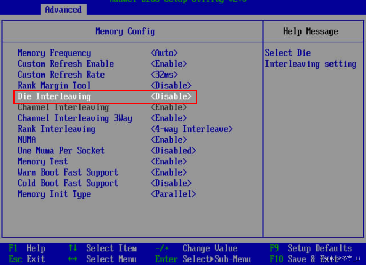
Task: Toggle Channel Interleaving 3Way Enable value
Action: 169,118
